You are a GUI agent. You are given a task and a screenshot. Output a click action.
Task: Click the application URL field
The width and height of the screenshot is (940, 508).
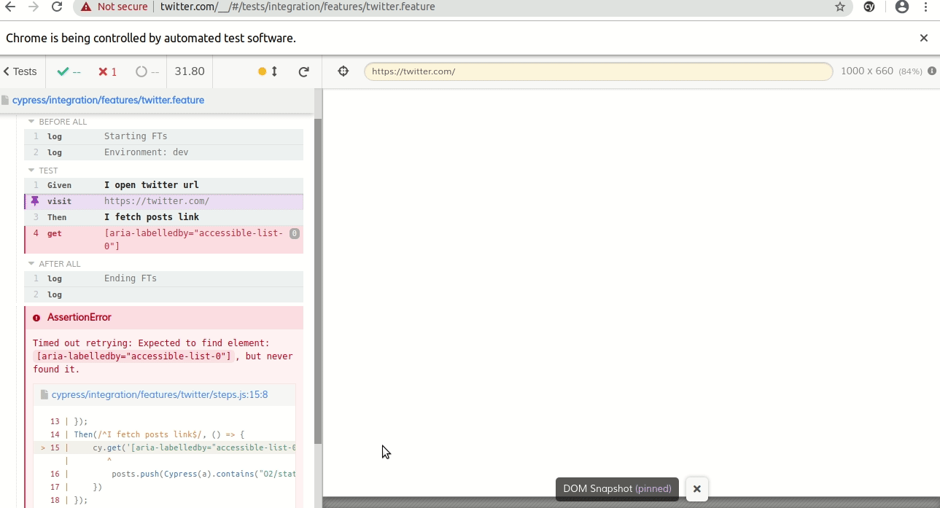[x=598, y=71]
